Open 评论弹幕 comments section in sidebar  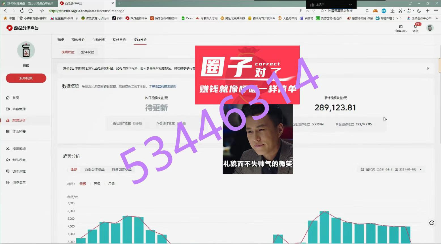tap(19, 132)
